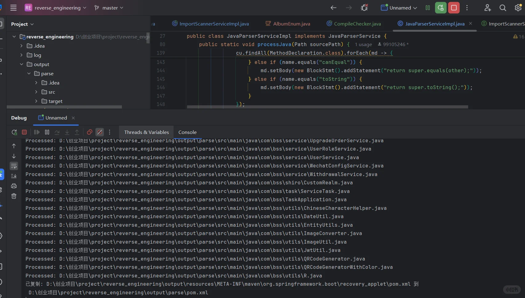Rerun Unnamed in the Debug toolbar
525x298 pixels.
(x=14, y=132)
